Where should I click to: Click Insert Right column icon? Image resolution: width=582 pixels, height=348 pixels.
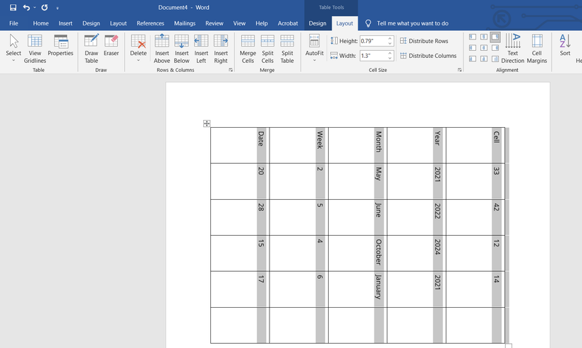[x=221, y=48]
